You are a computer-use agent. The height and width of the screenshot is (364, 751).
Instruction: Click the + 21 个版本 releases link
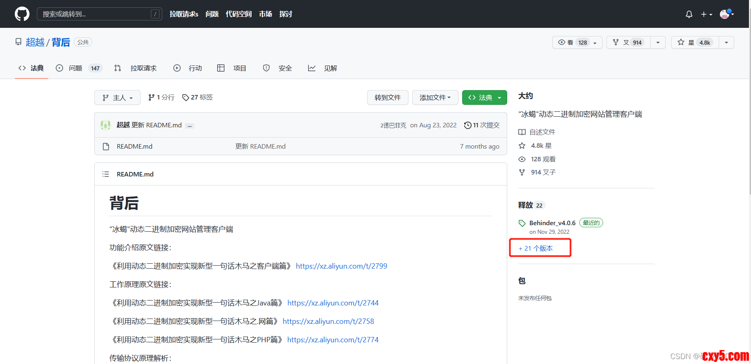coord(536,249)
